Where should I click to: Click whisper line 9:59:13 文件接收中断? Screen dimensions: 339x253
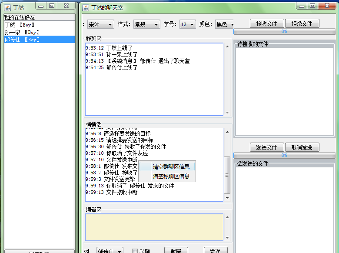point(111,192)
